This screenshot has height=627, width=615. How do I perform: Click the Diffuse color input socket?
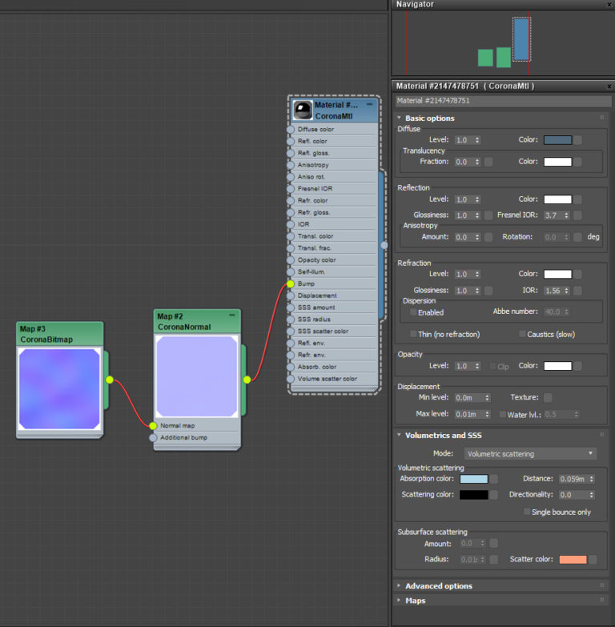(x=290, y=129)
